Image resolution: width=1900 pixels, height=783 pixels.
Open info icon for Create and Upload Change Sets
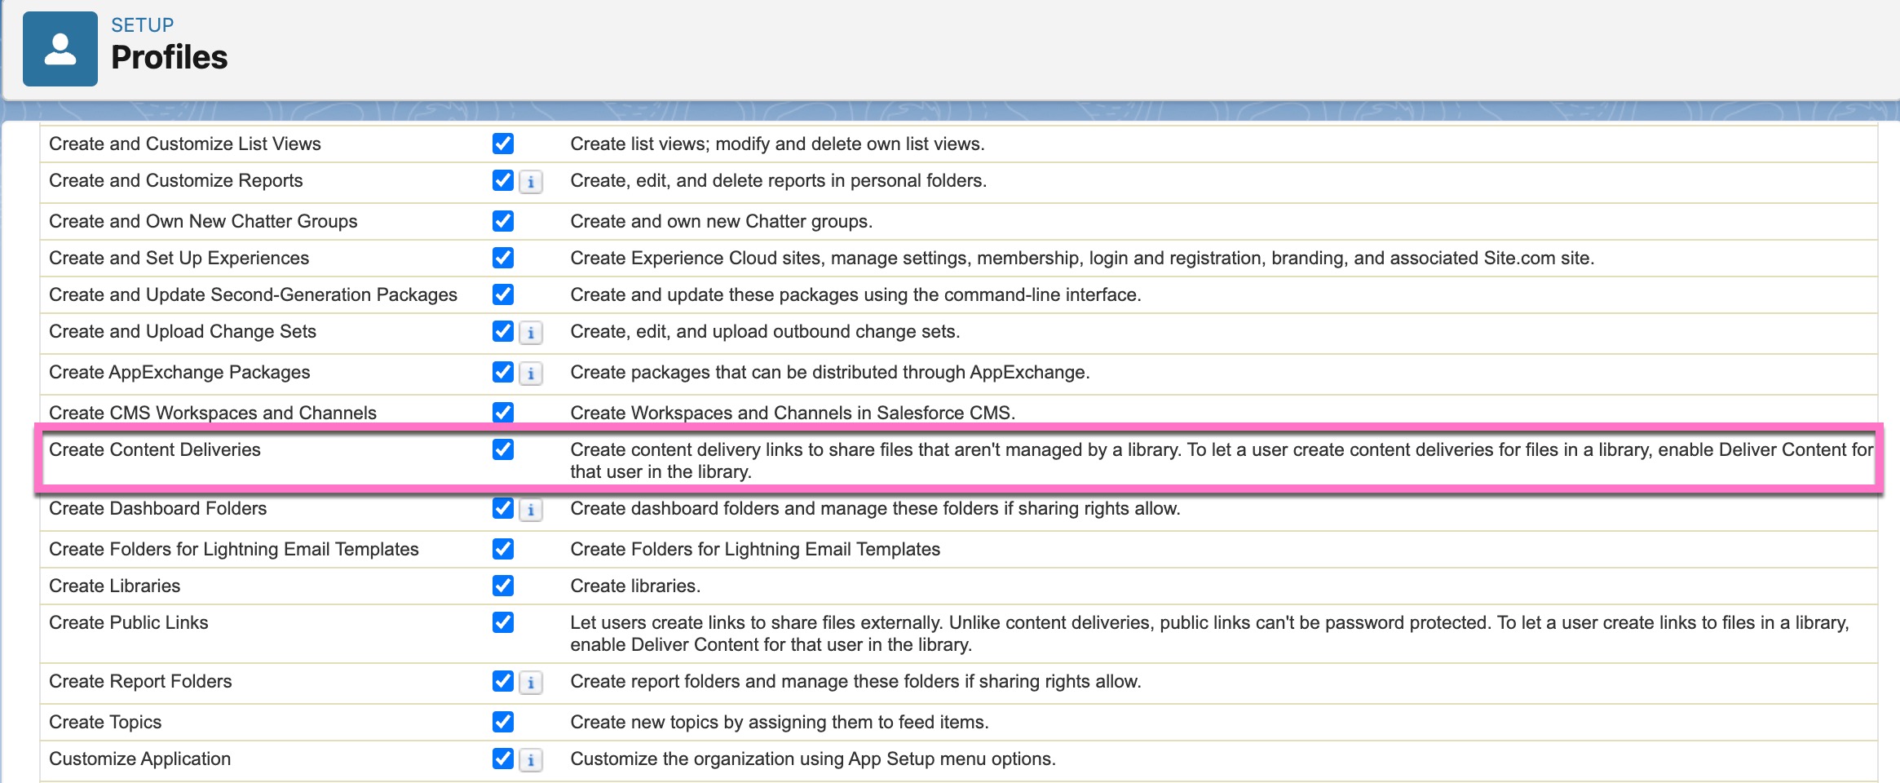coord(531,333)
